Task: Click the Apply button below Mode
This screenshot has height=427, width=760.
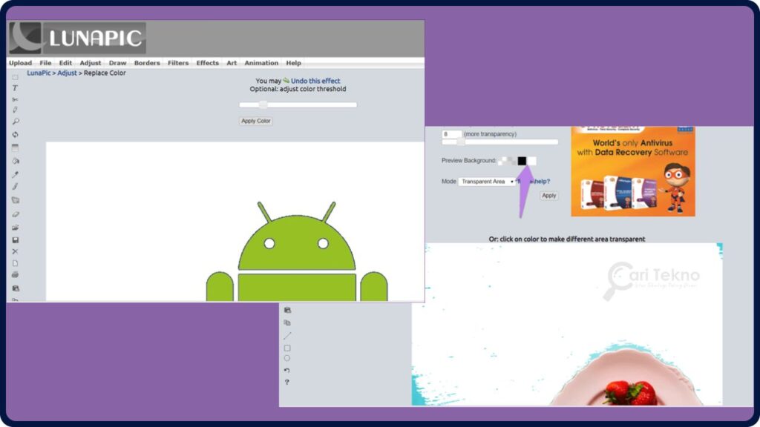Action: click(x=549, y=196)
